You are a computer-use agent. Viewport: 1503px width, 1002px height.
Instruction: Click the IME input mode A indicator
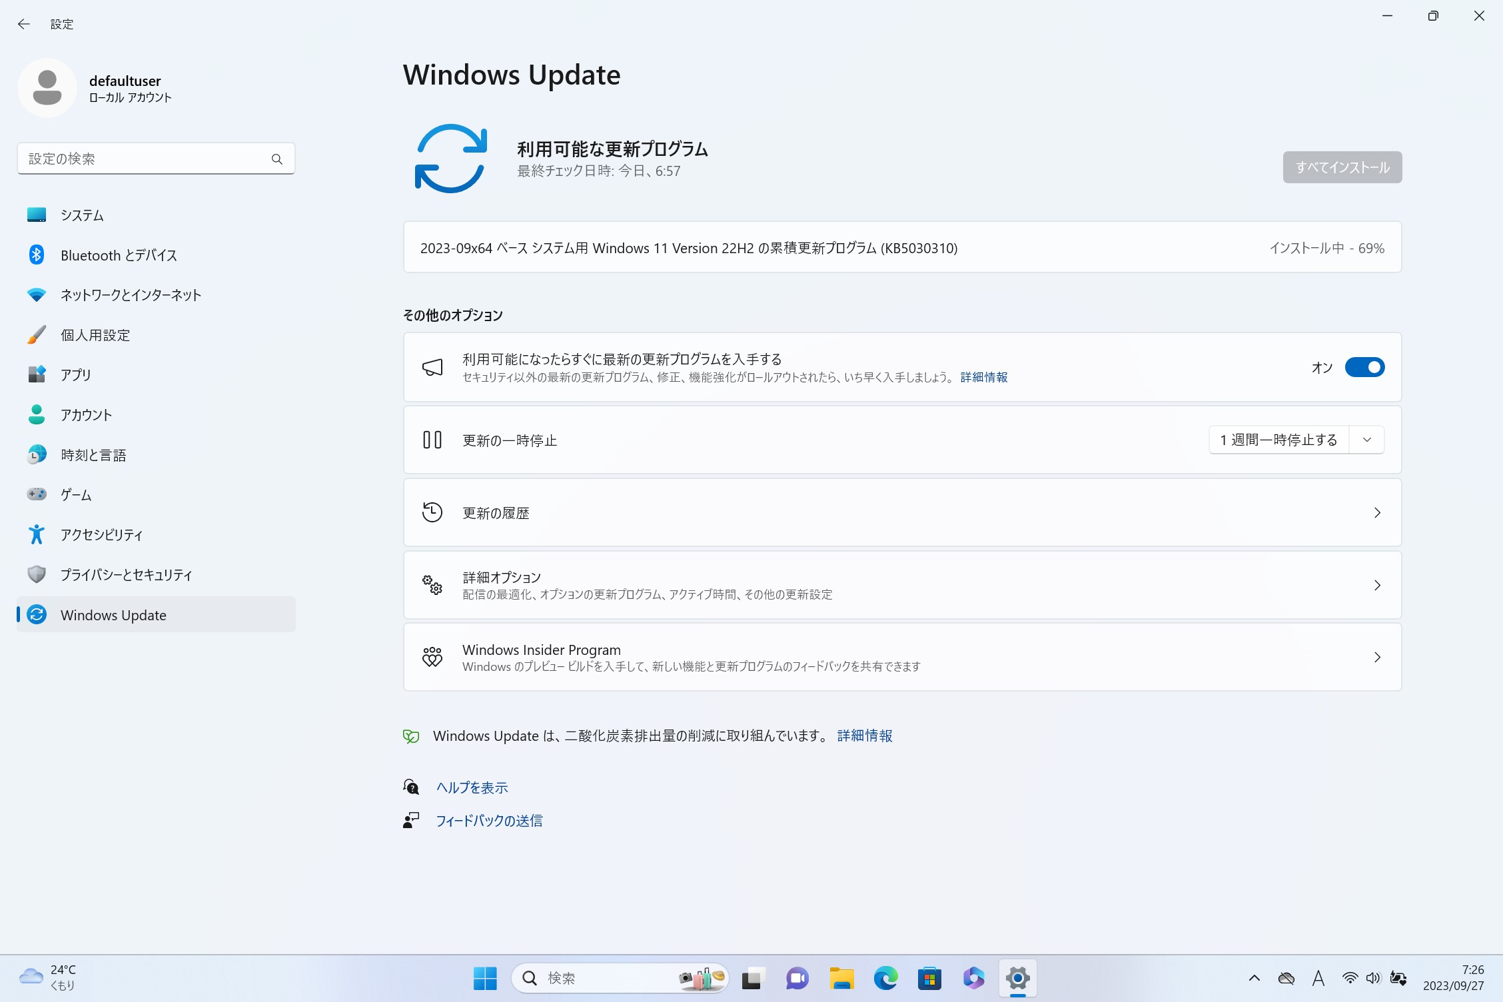(x=1318, y=979)
